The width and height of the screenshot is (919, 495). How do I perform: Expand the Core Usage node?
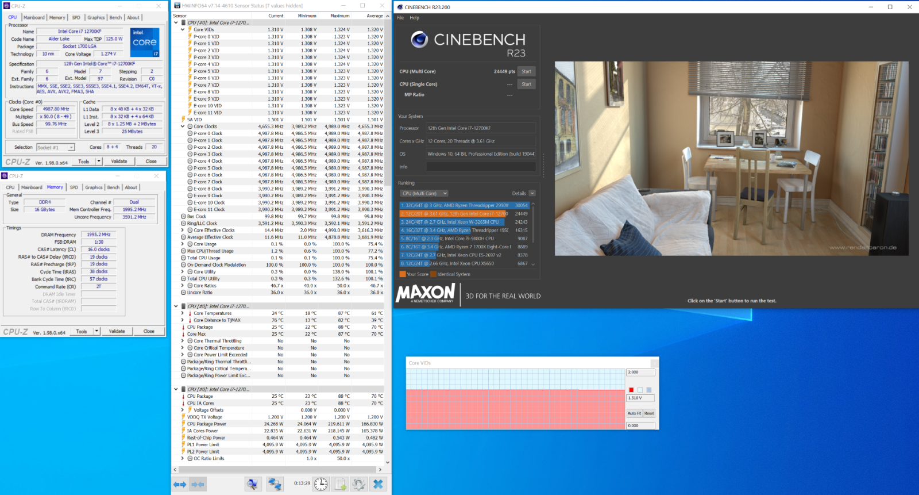183,244
